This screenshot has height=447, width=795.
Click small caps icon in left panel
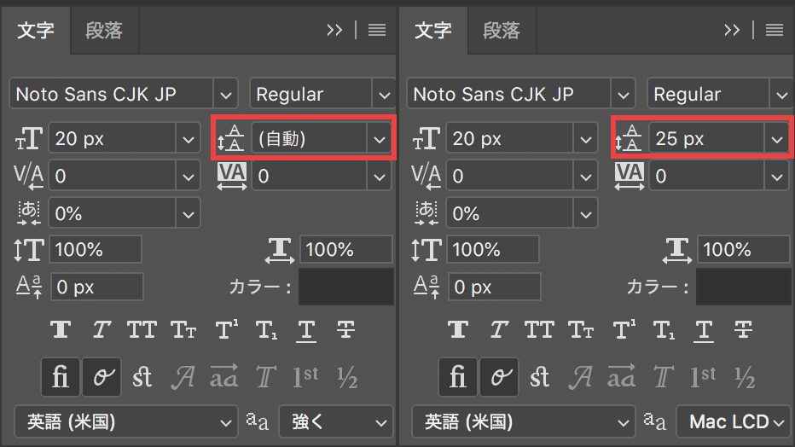click(183, 329)
